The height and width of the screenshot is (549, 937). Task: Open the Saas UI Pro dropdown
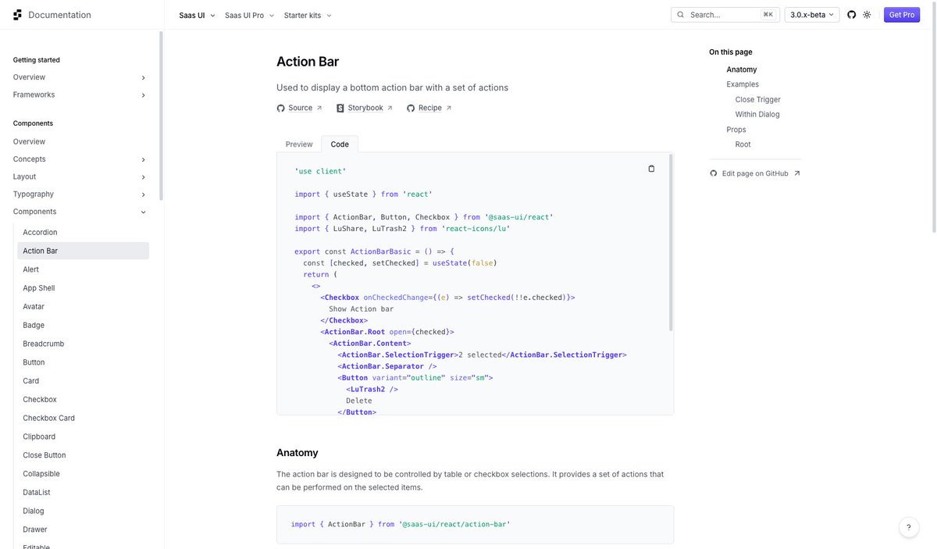coord(249,15)
